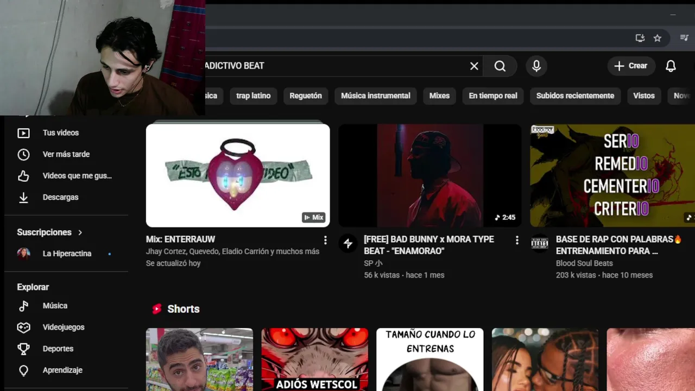Open BASE DE RAP CON PALABRAS thumbnail
Viewport: 695px width, 391px height.
[x=612, y=175]
